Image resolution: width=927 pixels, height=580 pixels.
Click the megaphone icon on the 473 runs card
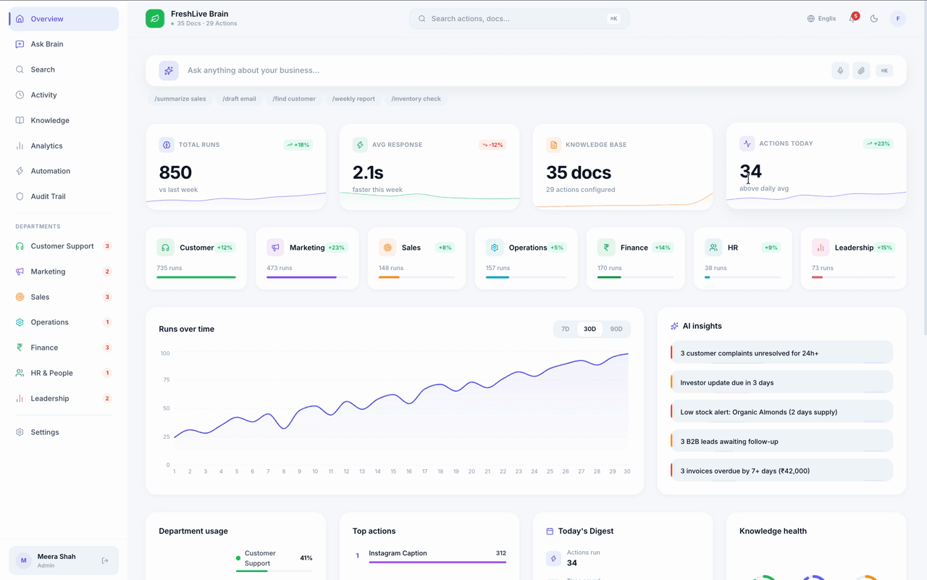click(x=276, y=248)
